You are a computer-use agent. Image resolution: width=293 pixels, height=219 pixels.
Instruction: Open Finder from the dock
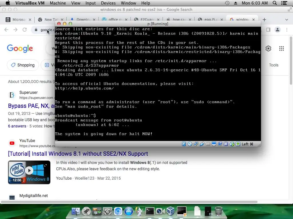[76, 211]
